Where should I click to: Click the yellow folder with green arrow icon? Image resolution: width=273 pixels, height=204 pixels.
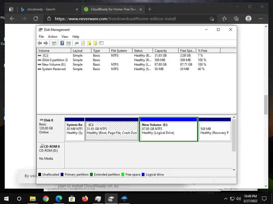tap(89, 43)
